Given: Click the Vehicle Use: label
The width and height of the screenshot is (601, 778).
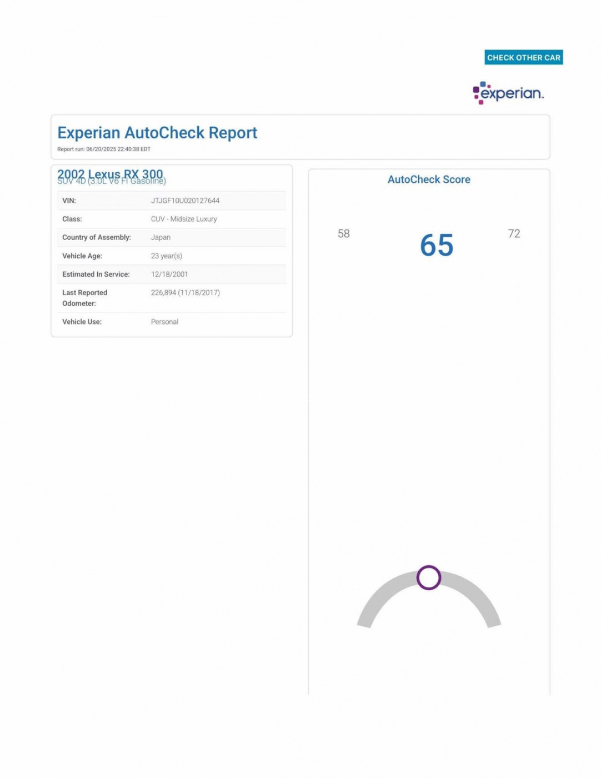Looking at the screenshot, I should pyautogui.click(x=82, y=322).
